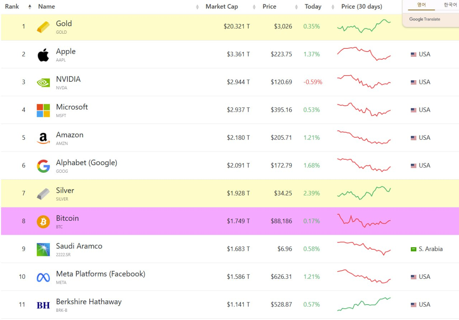Viewport: 459px width, 320px height.
Task: Open the Saudi Aramco company link
Action: point(79,246)
